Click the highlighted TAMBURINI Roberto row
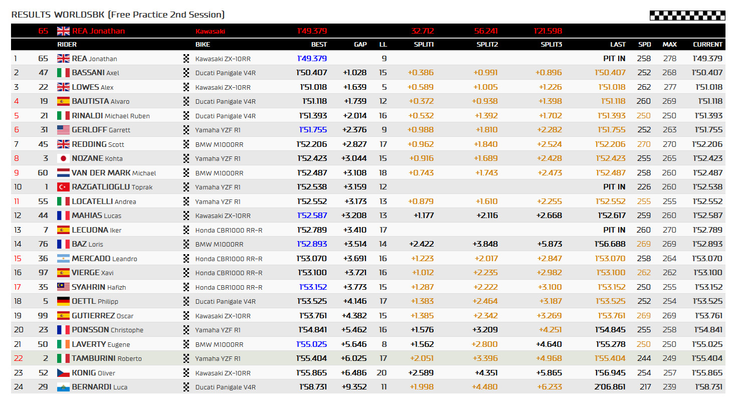The image size is (736, 400). pyautogui.click(x=368, y=358)
